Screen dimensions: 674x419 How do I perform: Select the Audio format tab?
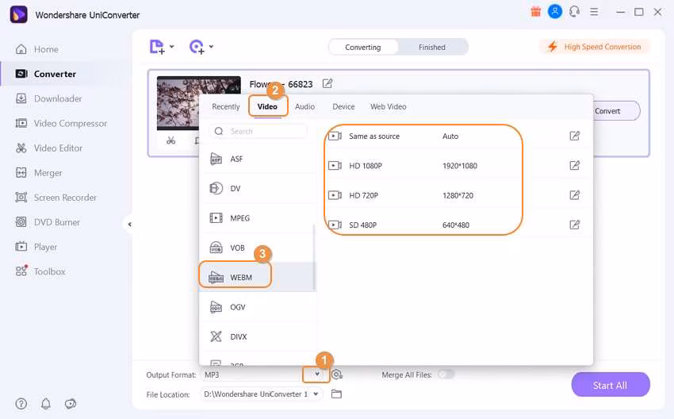coord(304,106)
